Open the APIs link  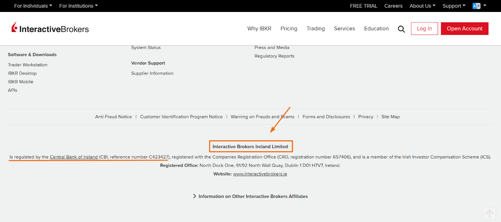tap(13, 90)
